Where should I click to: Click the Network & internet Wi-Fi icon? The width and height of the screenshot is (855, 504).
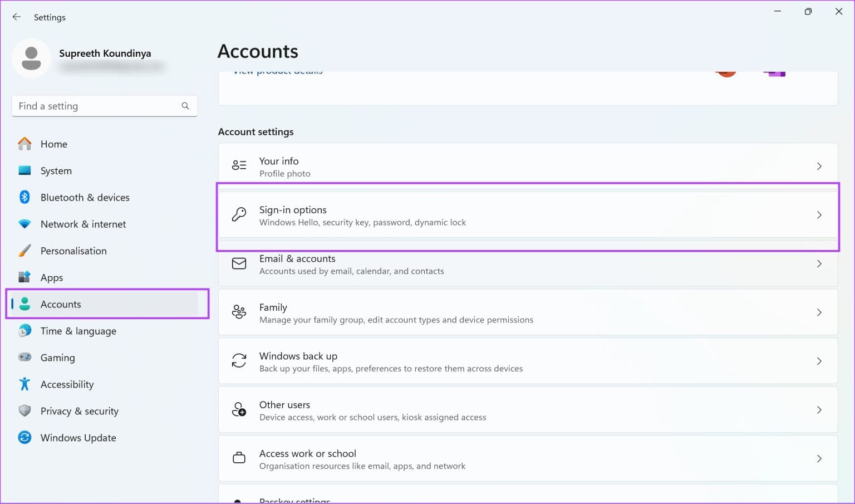click(24, 224)
